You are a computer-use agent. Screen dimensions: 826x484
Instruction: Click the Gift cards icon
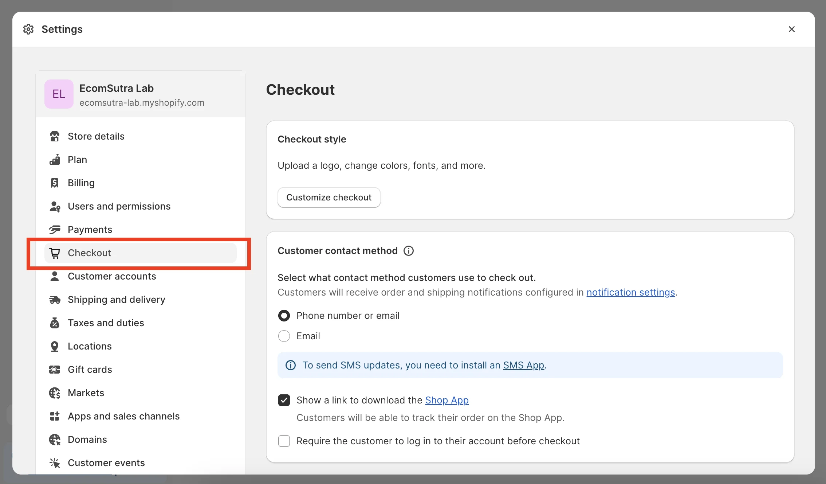pos(55,370)
